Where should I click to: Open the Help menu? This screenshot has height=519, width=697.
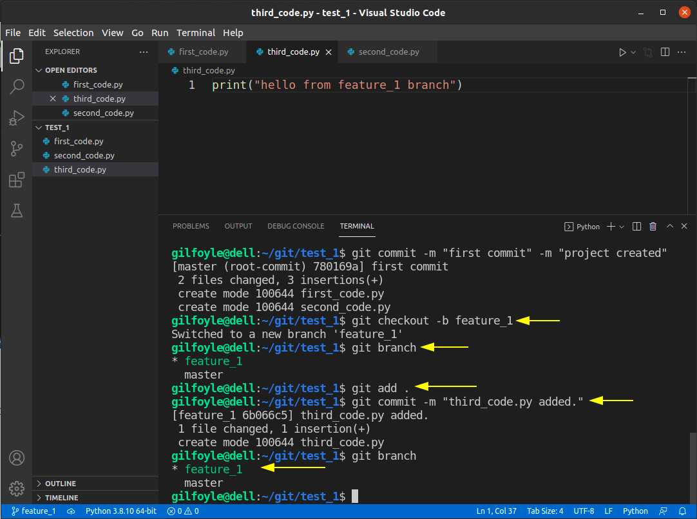click(x=233, y=33)
